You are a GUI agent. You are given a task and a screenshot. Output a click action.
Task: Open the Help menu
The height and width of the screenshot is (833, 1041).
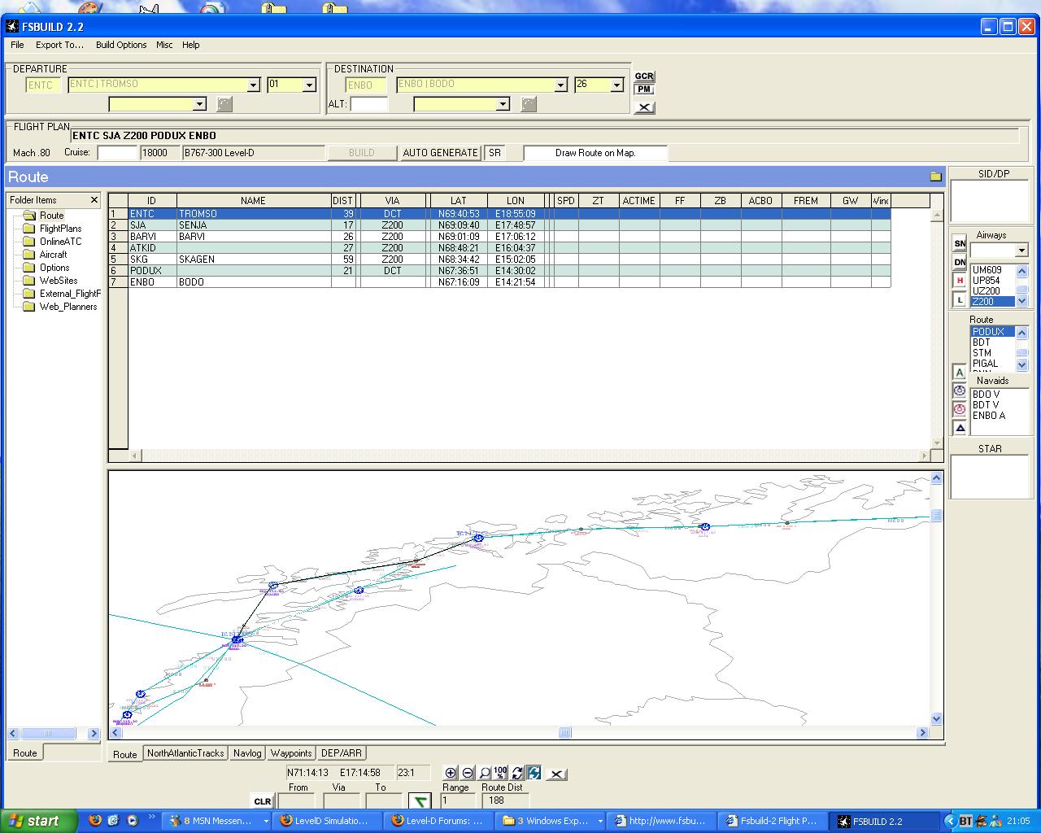[191, 45]
